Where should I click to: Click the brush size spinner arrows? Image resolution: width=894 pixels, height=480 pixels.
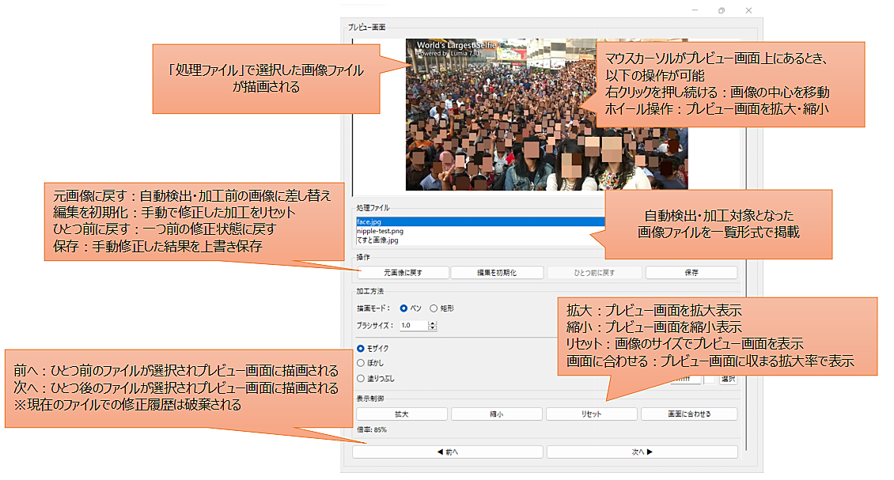433,325
